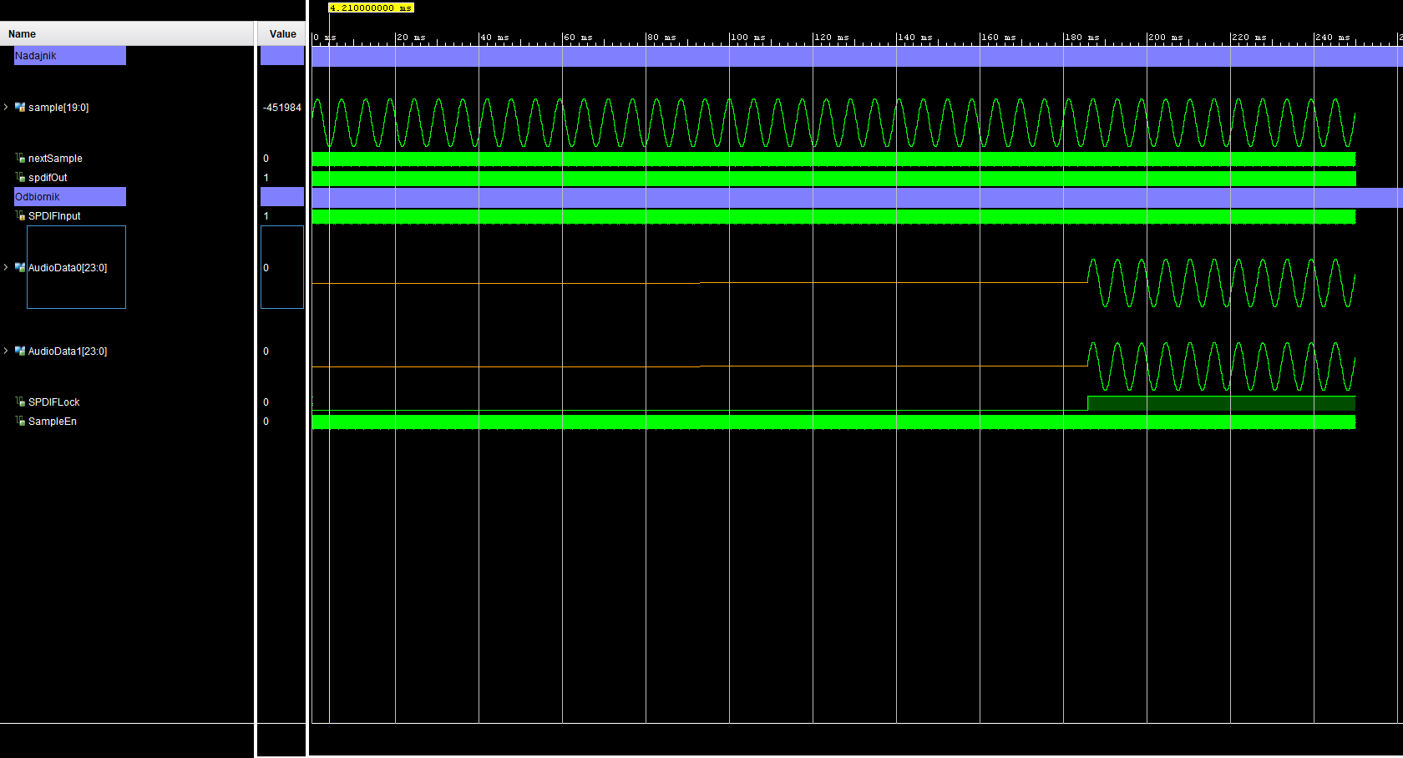Expand the AudioData1[23:0] bus
Image resolution: width=1403 pixels, height=758 pixels.
pos(6,351)
